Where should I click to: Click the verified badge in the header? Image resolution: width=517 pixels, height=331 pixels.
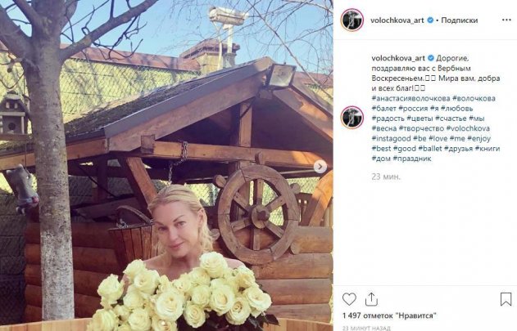[430, 20]
